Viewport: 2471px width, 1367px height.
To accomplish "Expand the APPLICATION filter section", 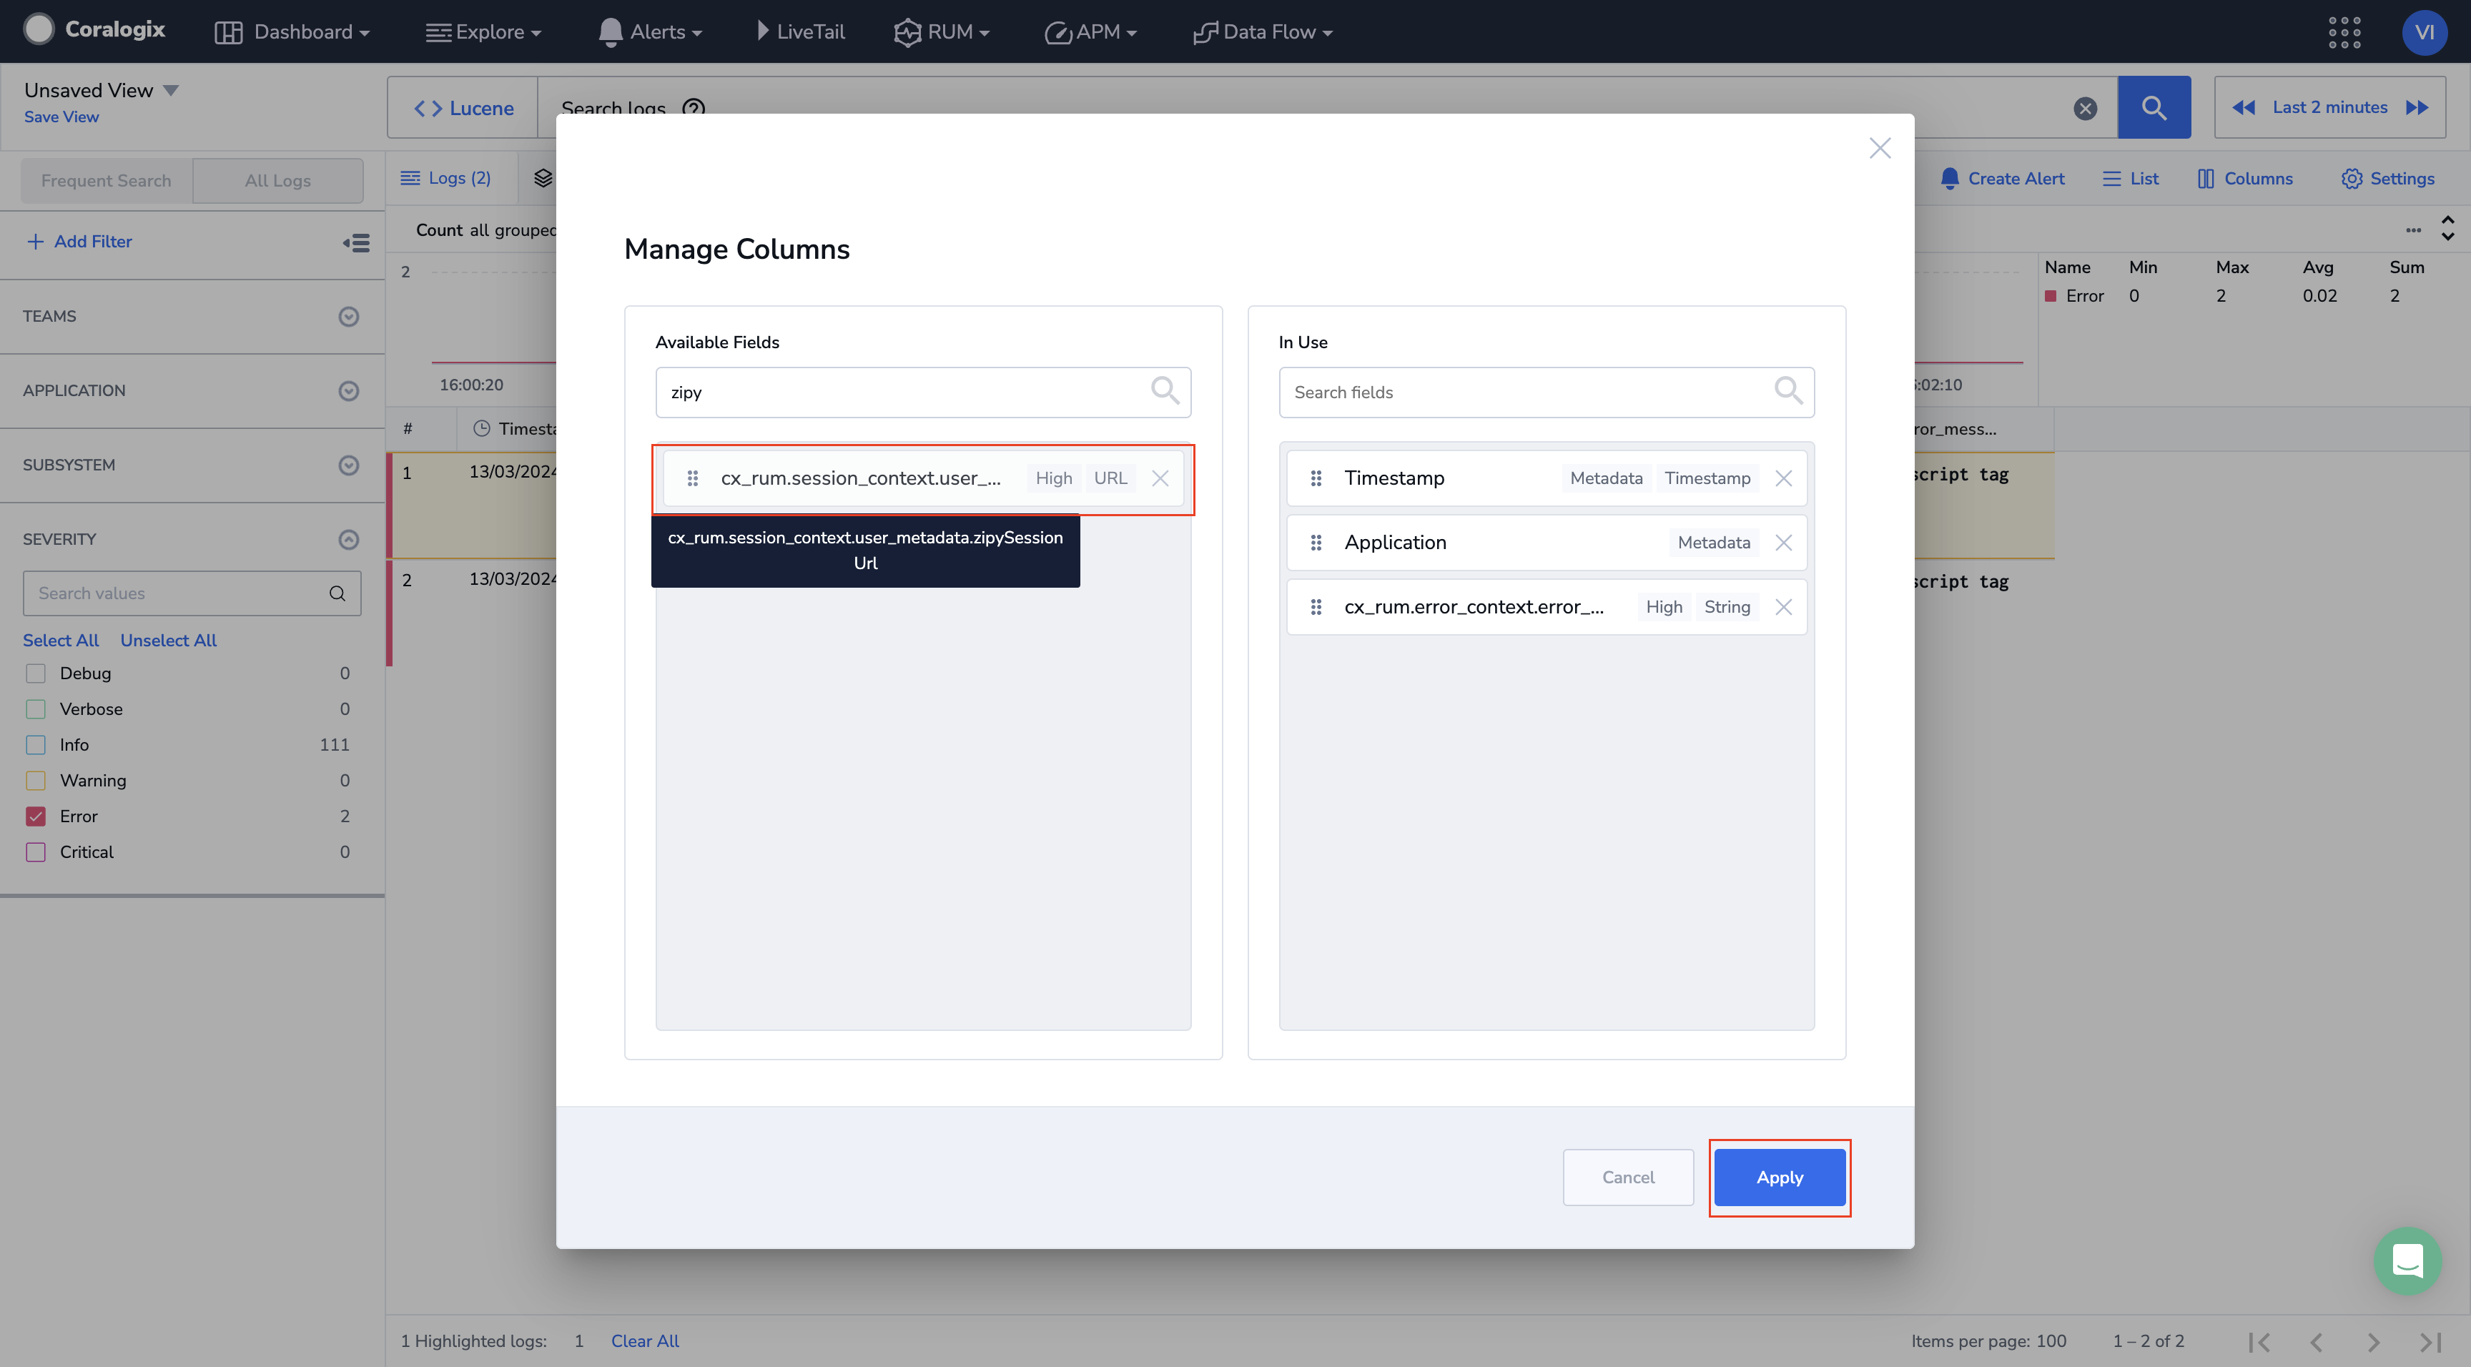I will click(348, 390).
